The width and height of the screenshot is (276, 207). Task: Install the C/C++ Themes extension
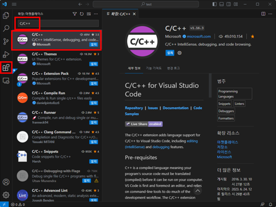tap(93, 64)
